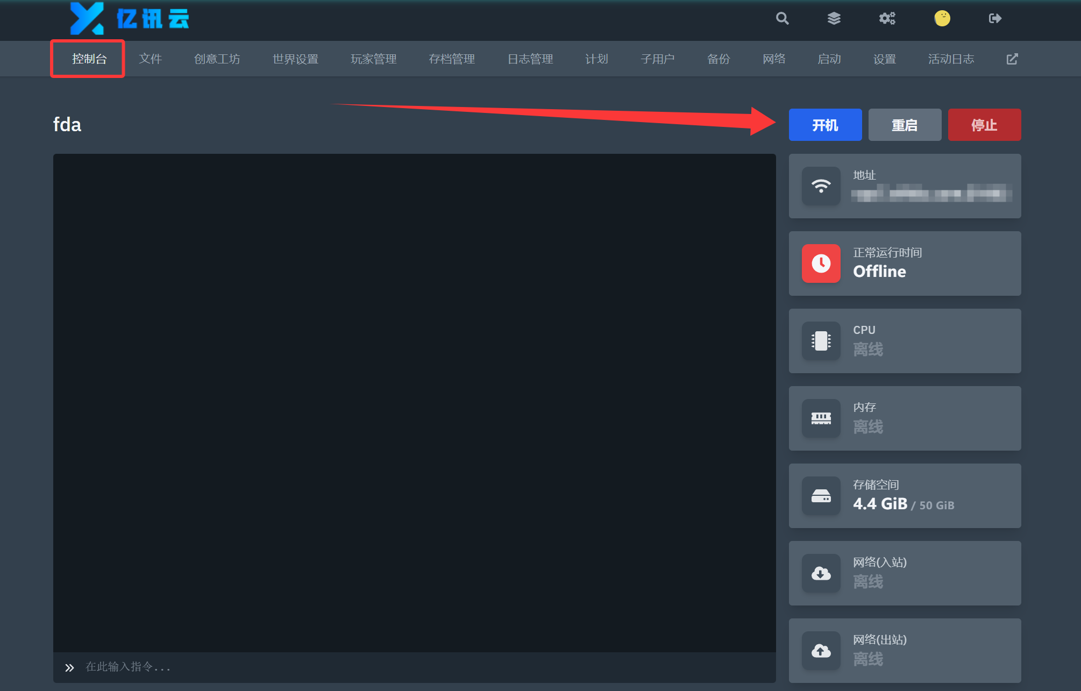Go to the 备份 tab
Screen dimensions: 1081x691
[x=719, y=59]
